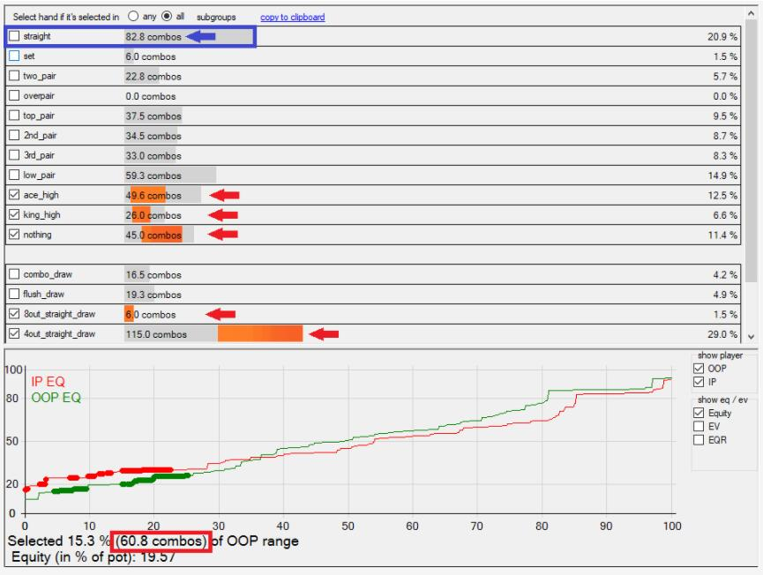Enable the EV display option
Viewport: 763px width, 575px height.
click(x=699, y=427)
